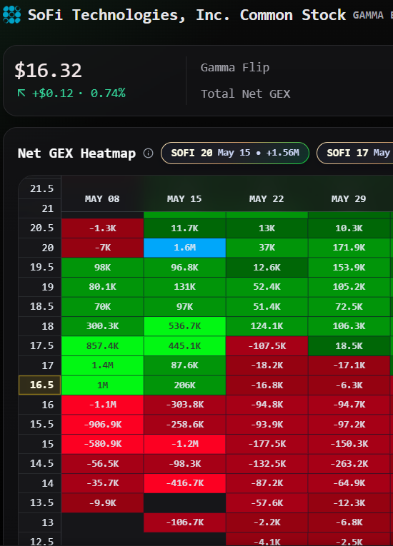The height and width of the screenshot is (546, 393).
Task: Click the 1.4M cell at strike 17
Action: pos(102,365)
